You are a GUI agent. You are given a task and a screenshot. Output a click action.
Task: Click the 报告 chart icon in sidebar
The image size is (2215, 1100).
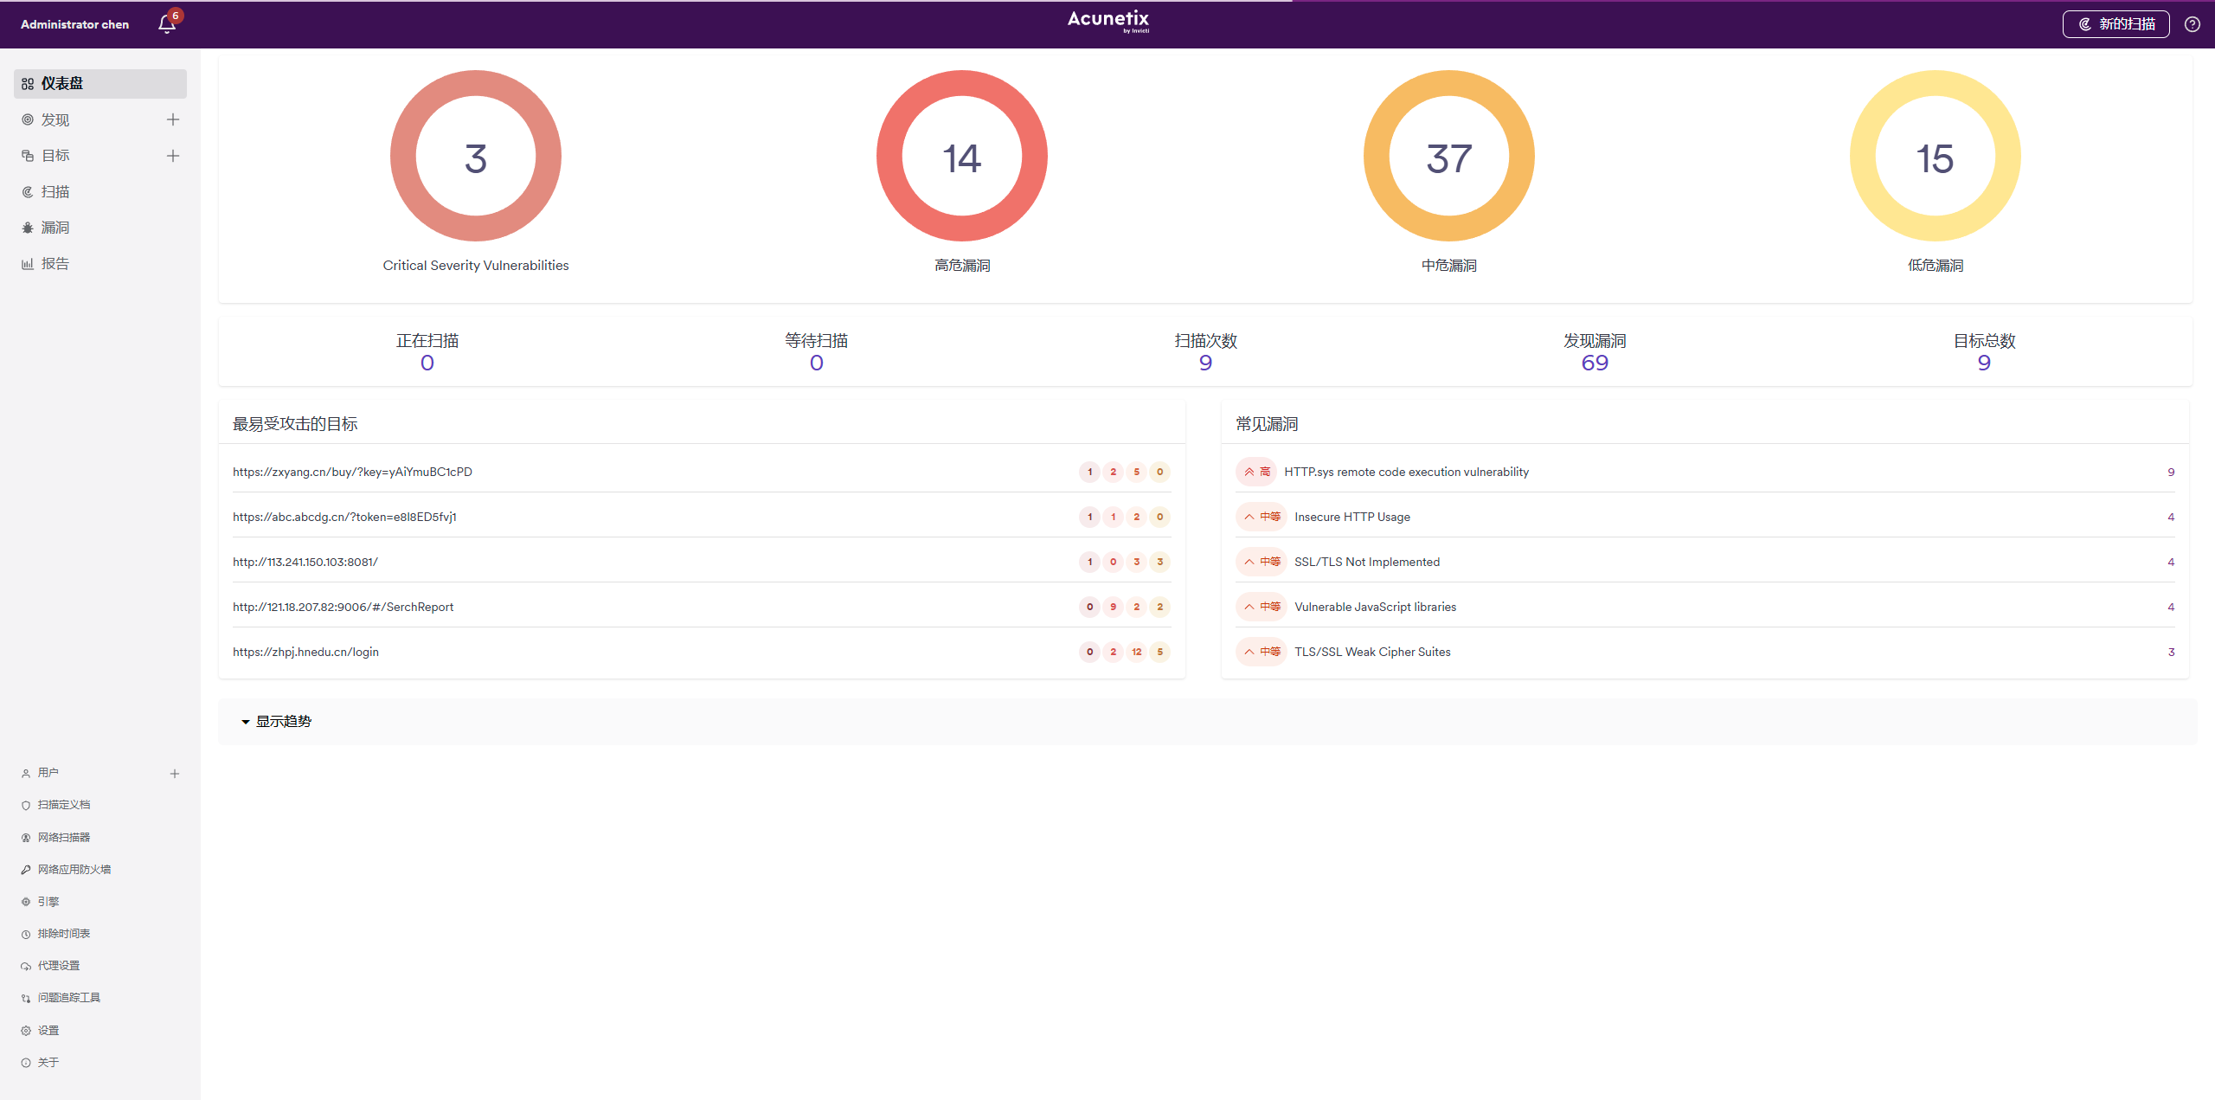pyautogui.click(x=28, y=264)
